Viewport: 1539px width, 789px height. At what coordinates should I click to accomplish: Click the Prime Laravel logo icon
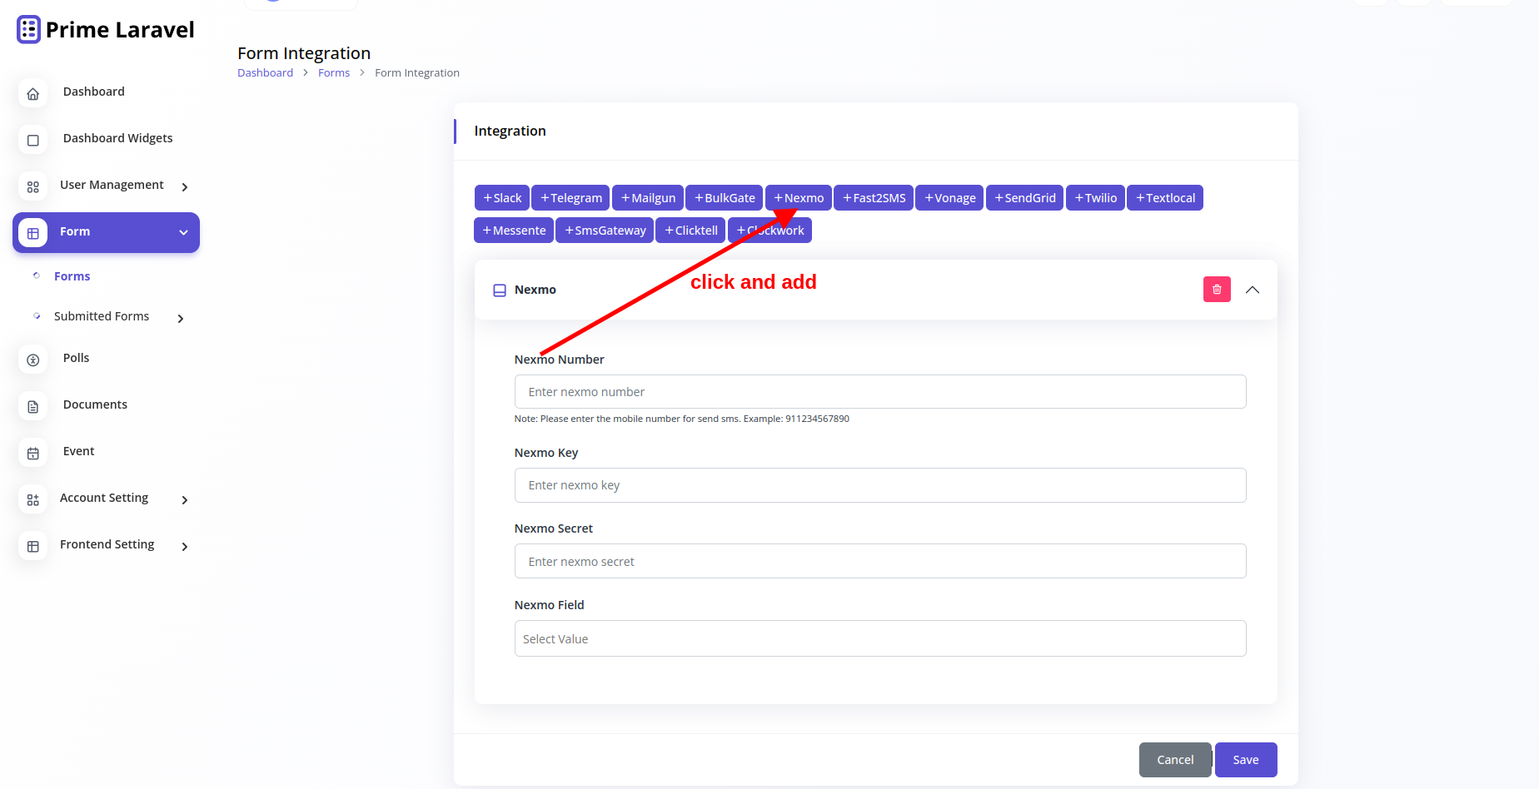pyautogui.click(x=27, y=28)
